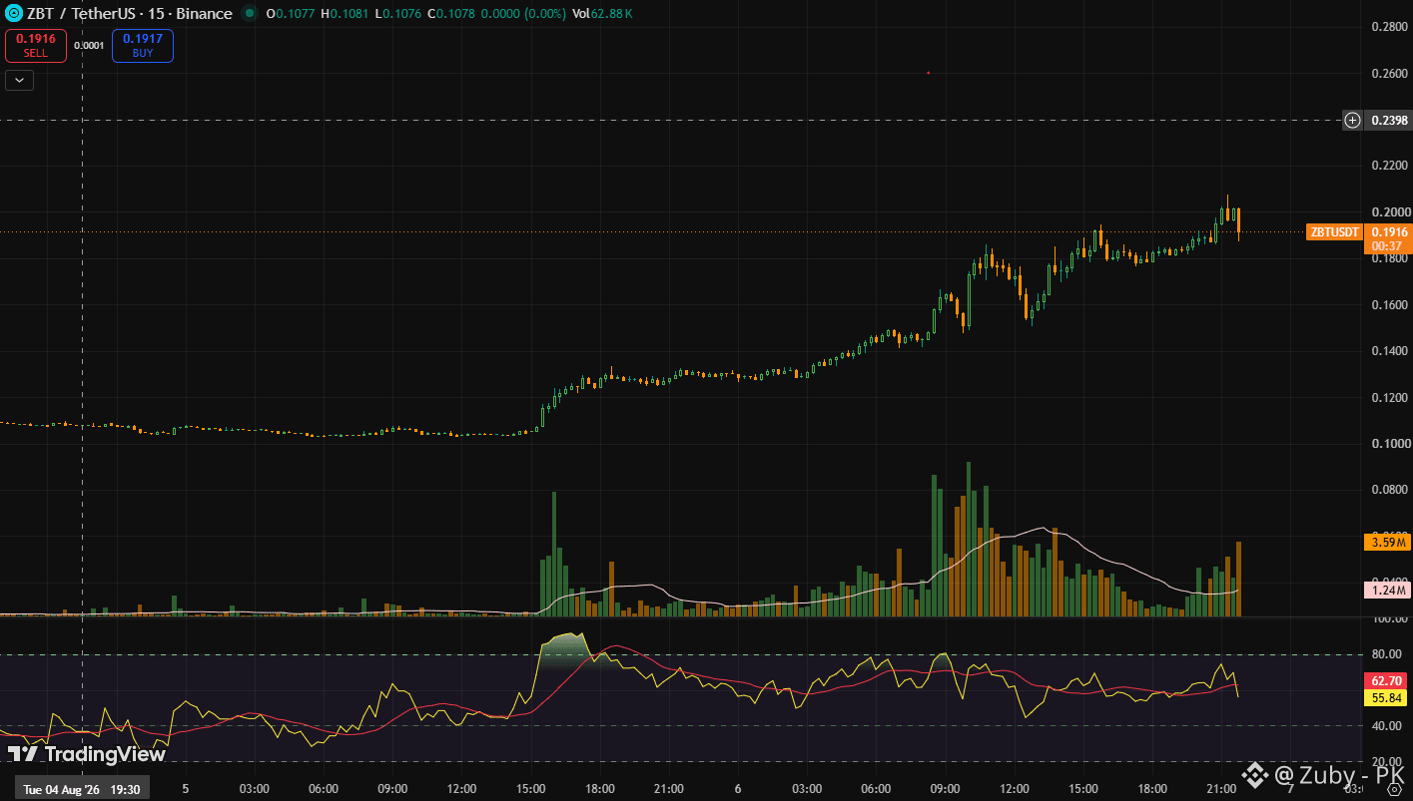Click the Tue 04 Aug '26 19:30 date label
The image size is (1413, 801).
(x=82, y=789)
